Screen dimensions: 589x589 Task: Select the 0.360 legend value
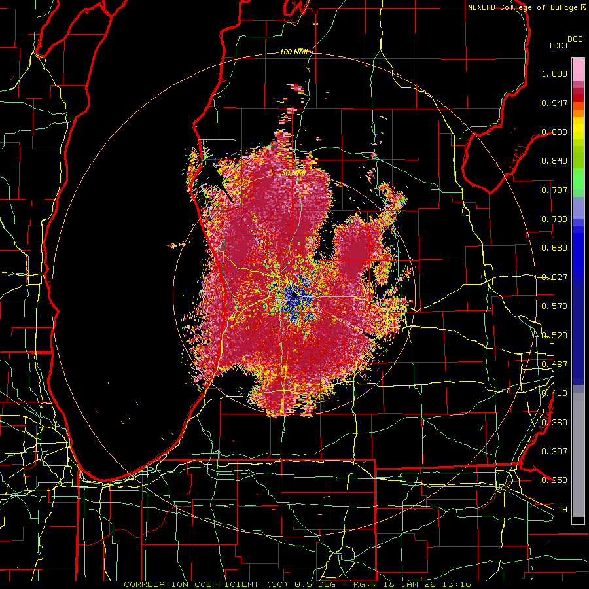click(554, 423)
